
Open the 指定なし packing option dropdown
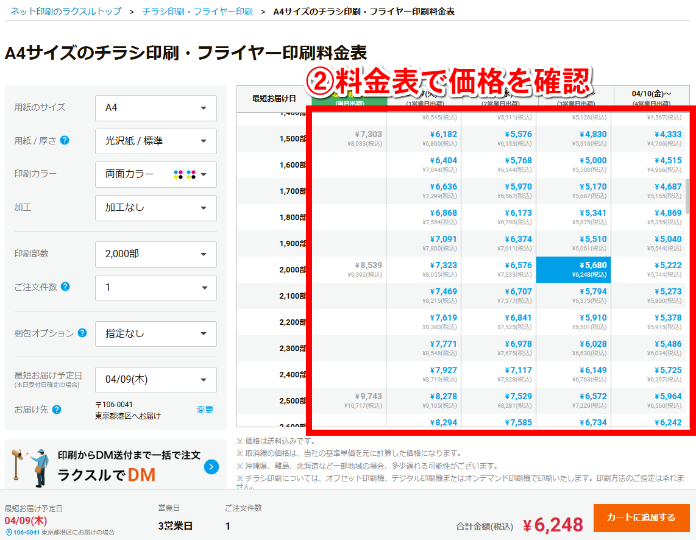coord(155,334)
